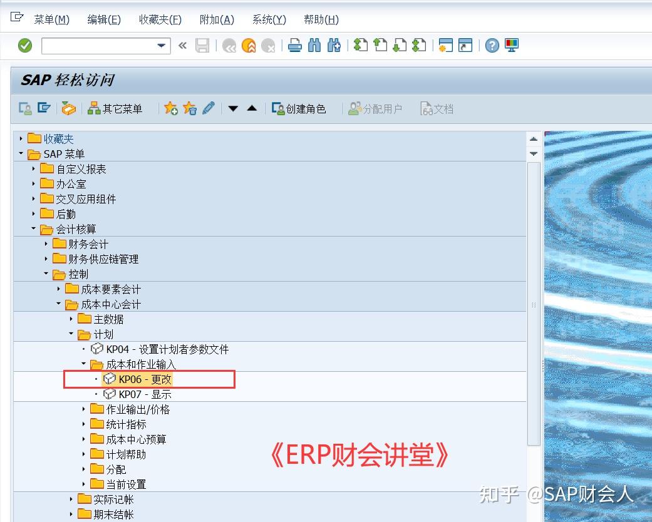Click the Save icon in the standard toolbar

point(202,45)
